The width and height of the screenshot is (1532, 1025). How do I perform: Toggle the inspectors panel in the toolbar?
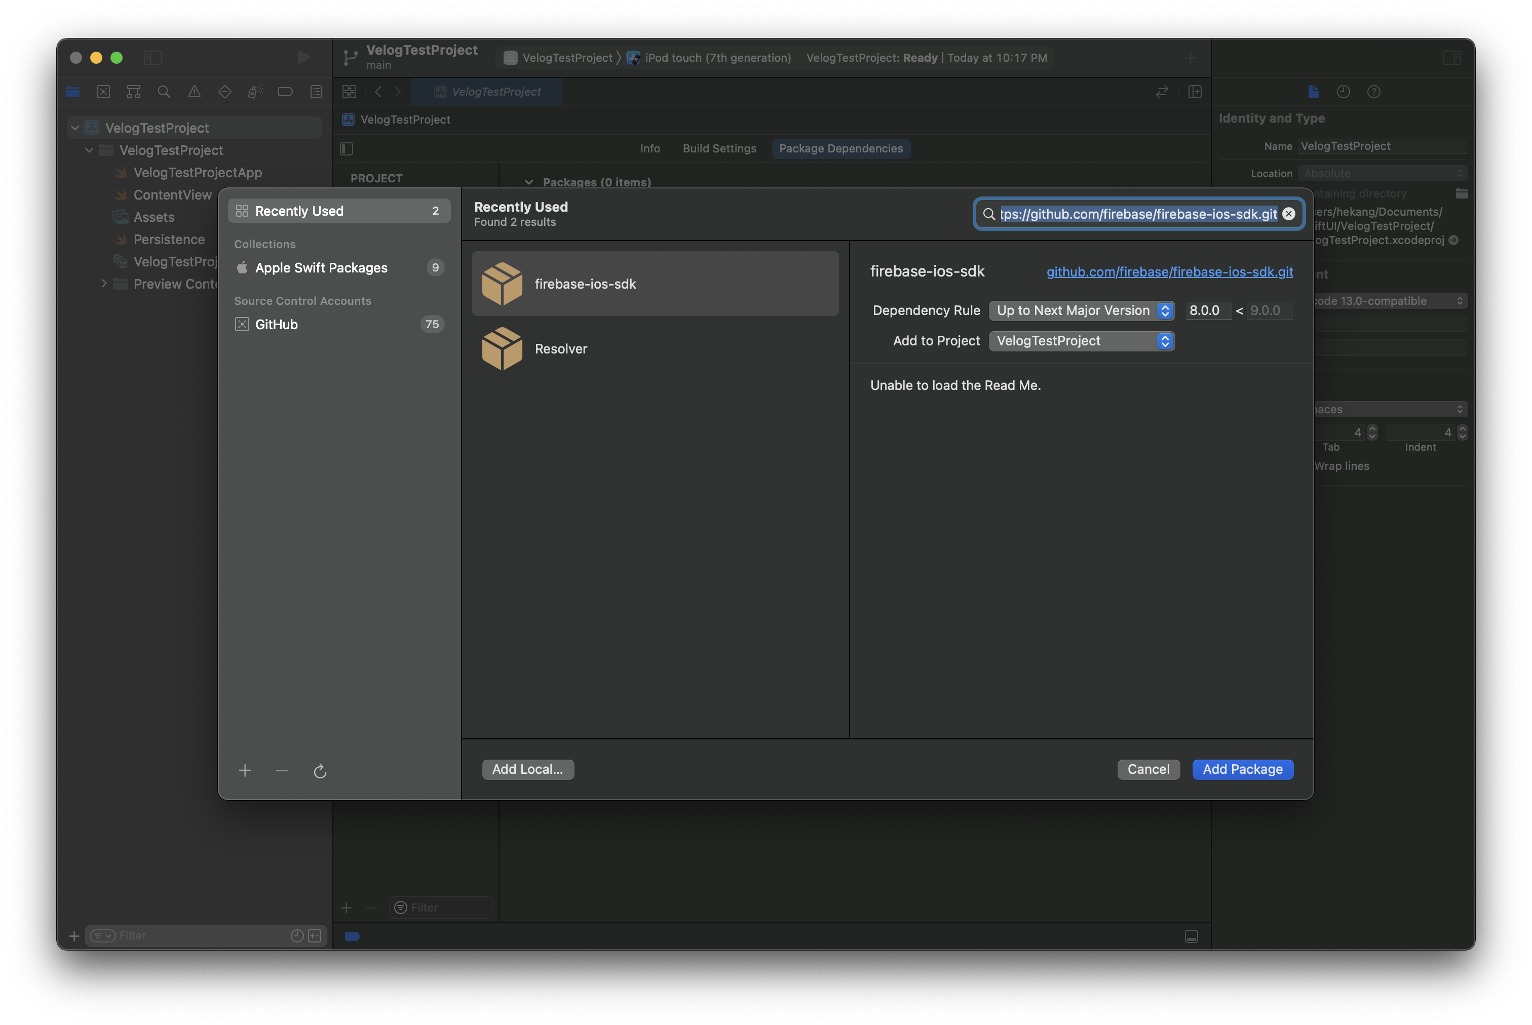pyautogui.click(x=1451, y=58)
